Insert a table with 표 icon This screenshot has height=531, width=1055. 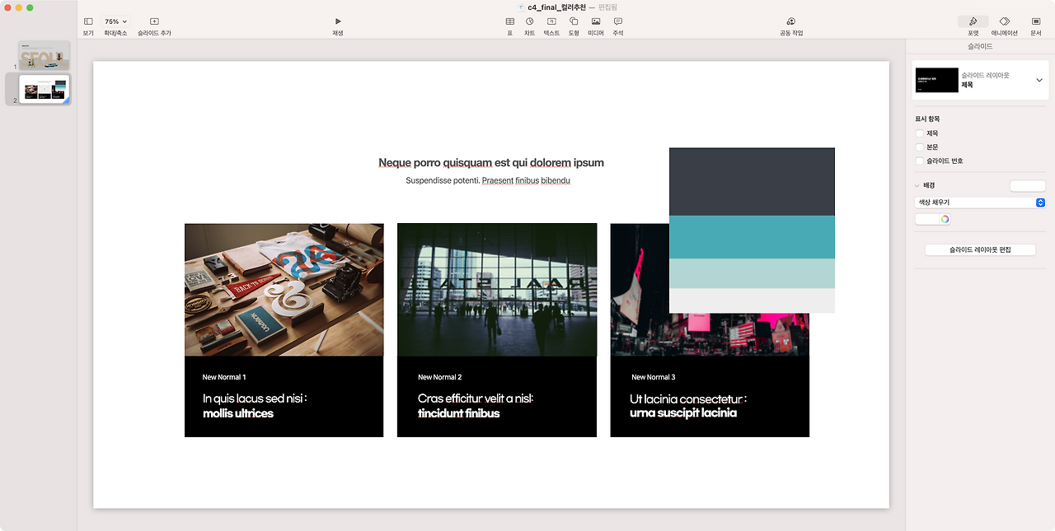(510, 21)
